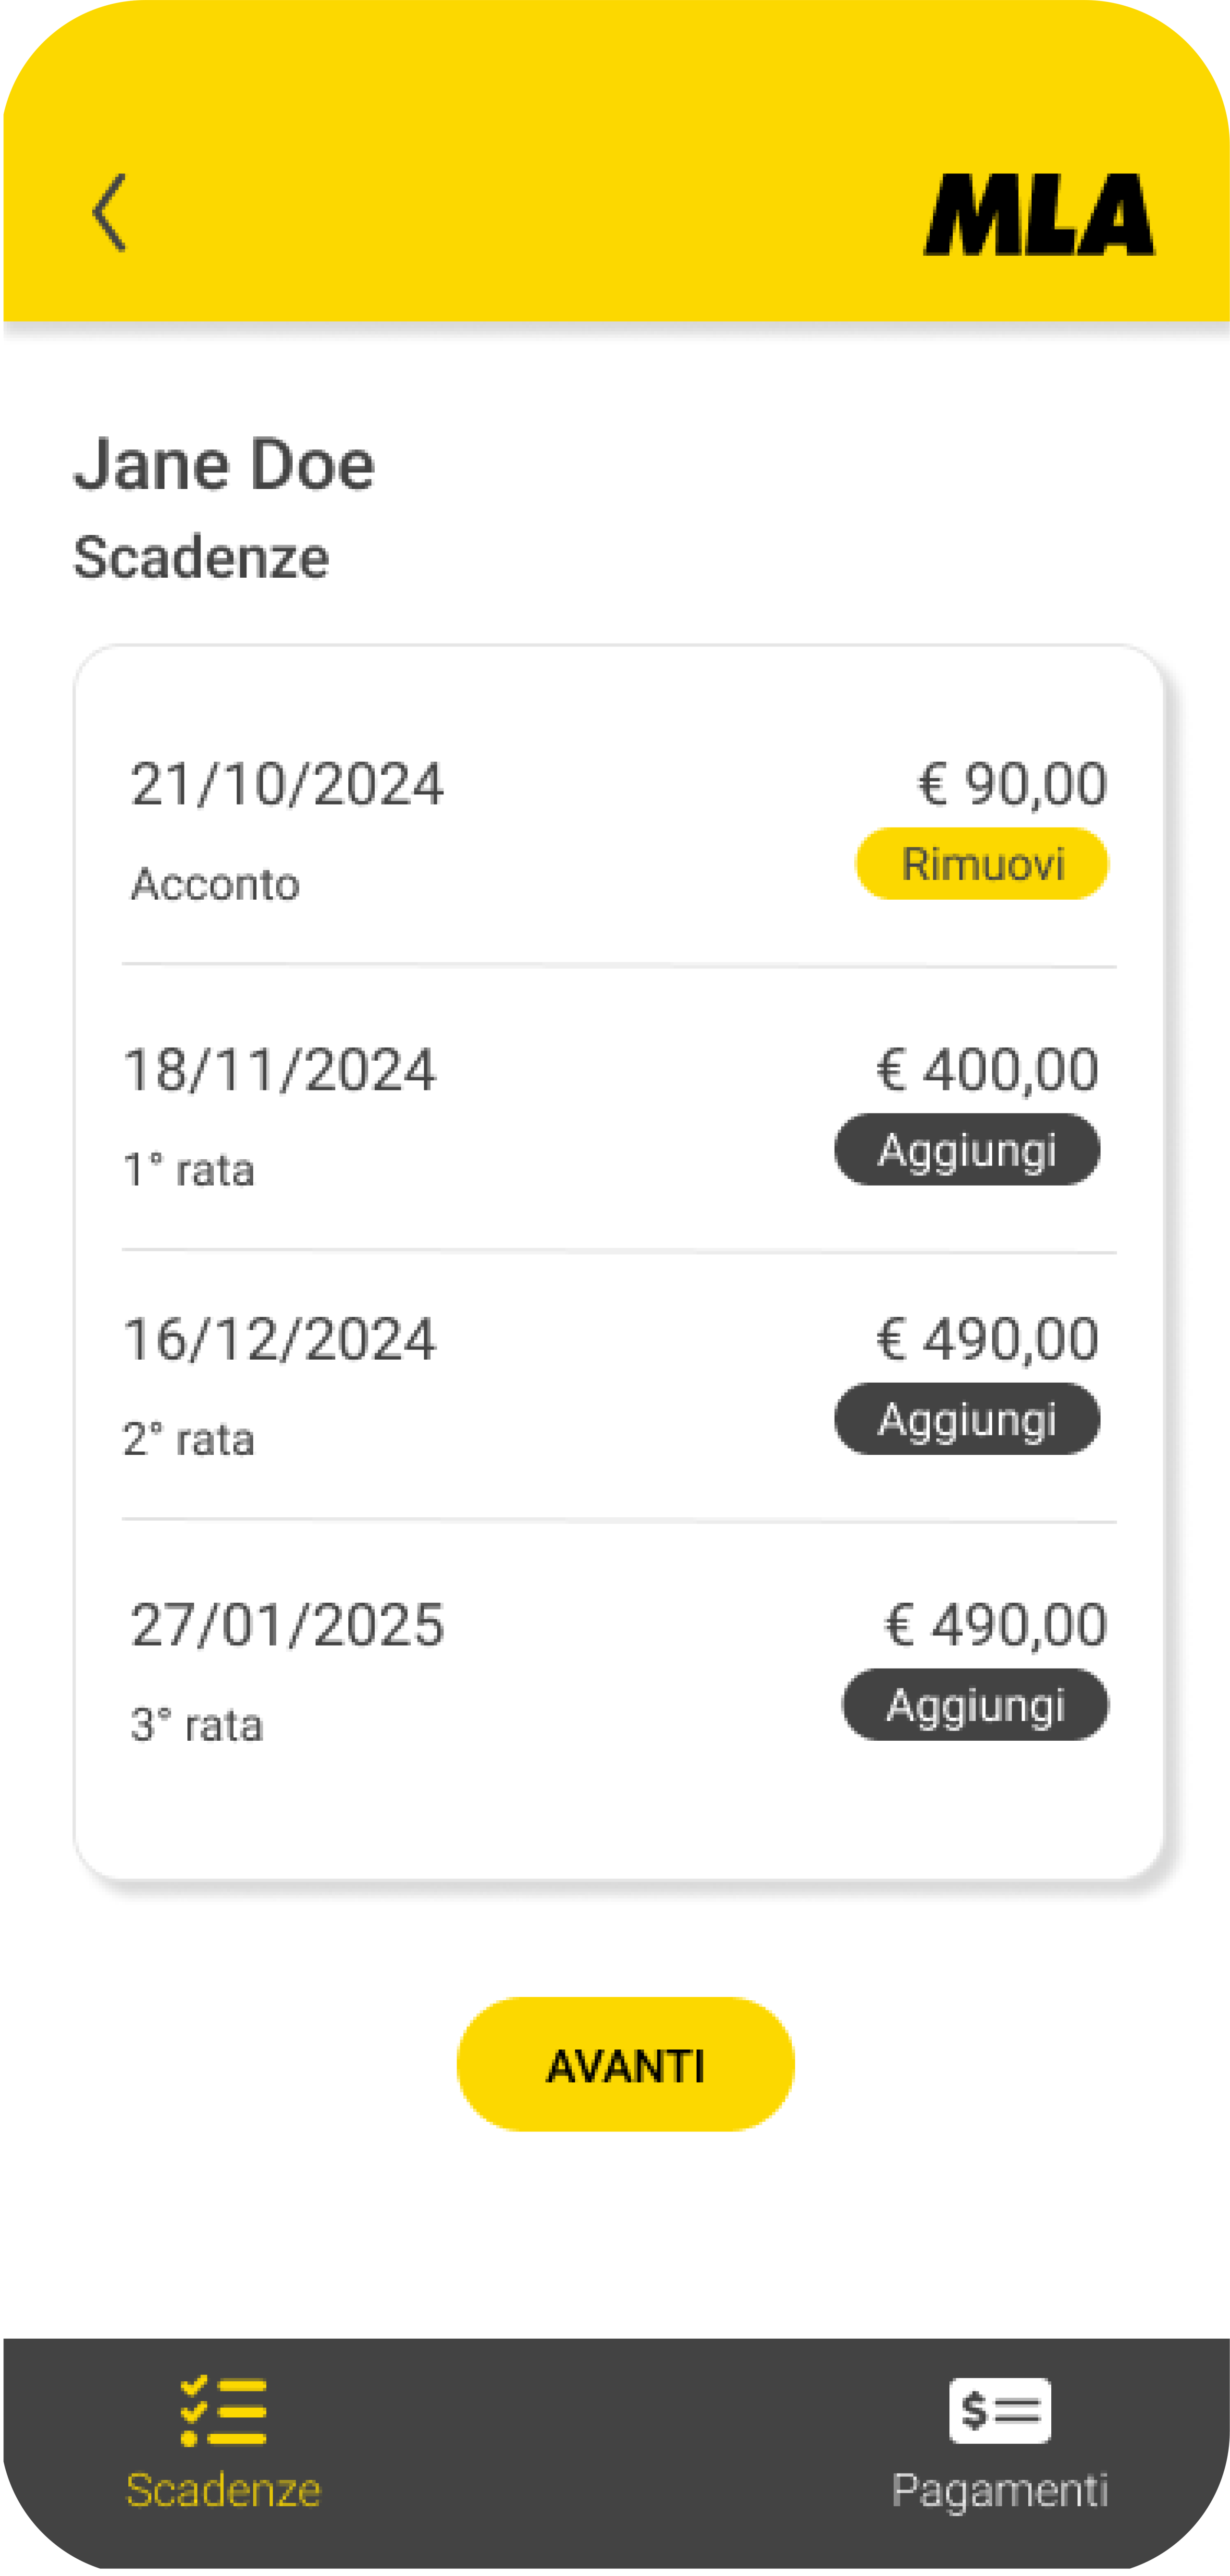
Task: Remove the Acconto payment with Rimuovi
Action: 981,864
